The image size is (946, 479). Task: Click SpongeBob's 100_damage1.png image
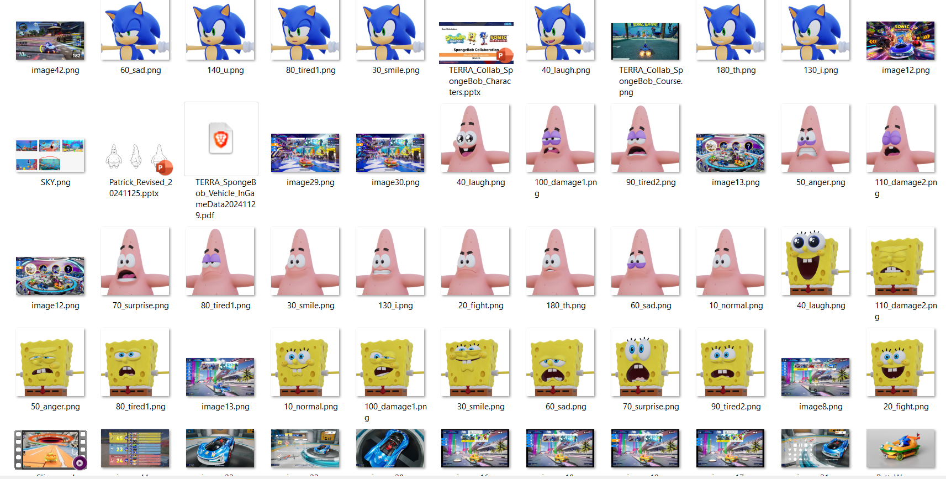point(390,362)
